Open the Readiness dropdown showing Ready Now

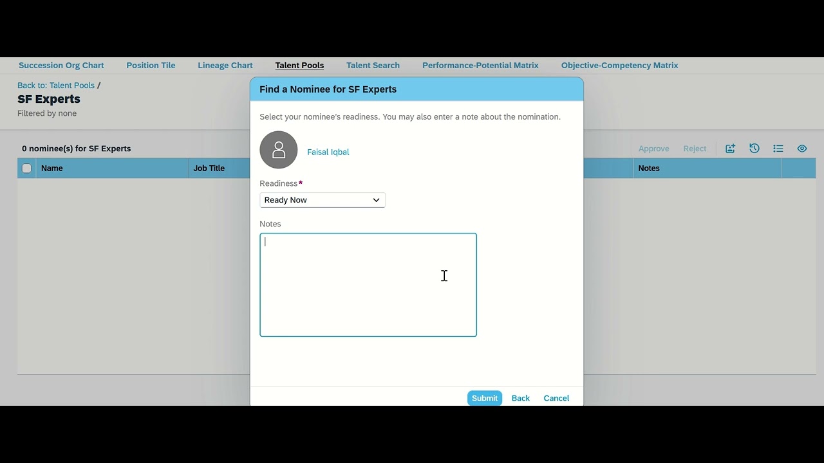tap(323, 200)
